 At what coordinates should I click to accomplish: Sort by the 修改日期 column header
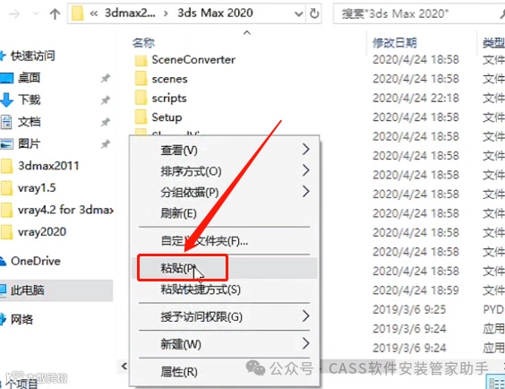[395, 42]
